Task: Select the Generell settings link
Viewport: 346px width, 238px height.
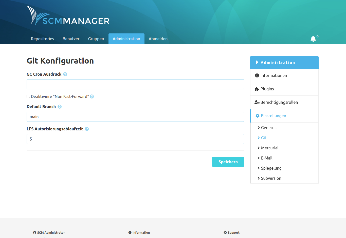Action: click(x=269, y=128)
